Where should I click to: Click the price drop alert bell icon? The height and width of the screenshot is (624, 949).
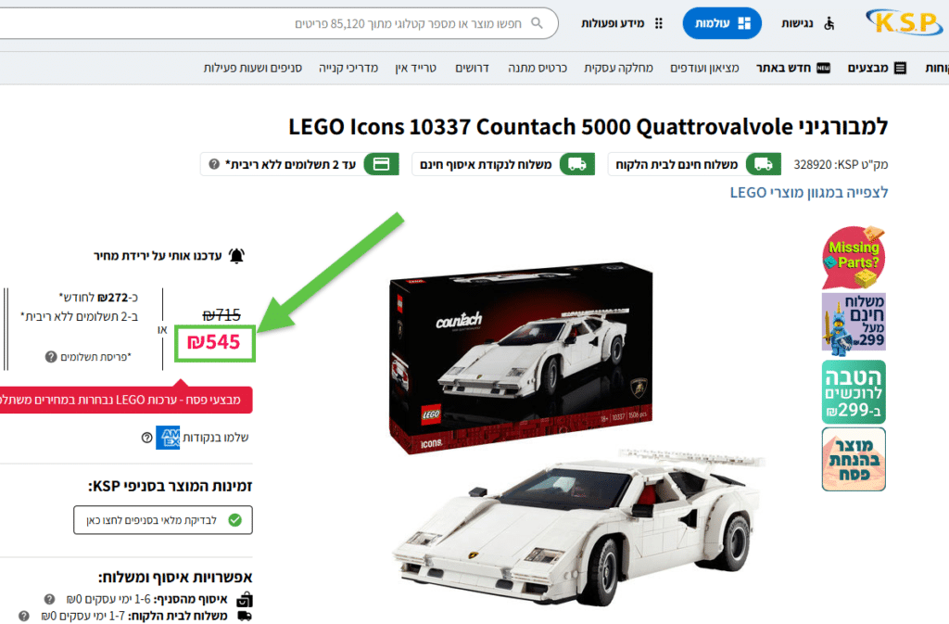[x=236, y=256]
